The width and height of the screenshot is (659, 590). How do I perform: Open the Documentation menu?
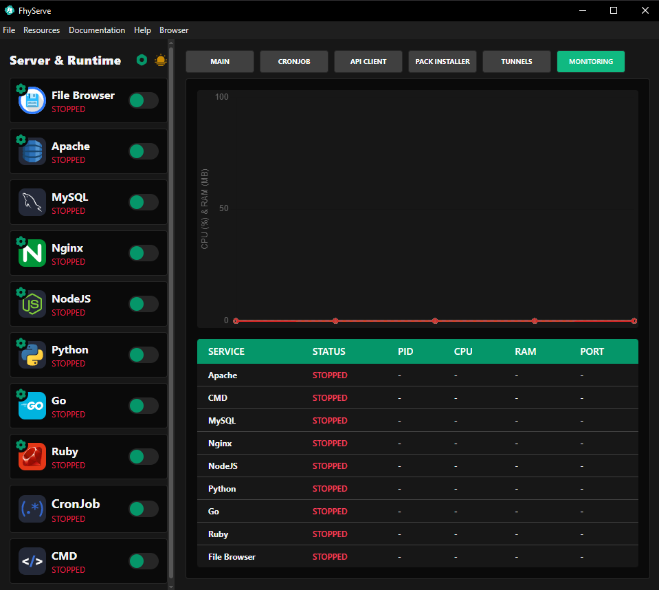[97, 30]
